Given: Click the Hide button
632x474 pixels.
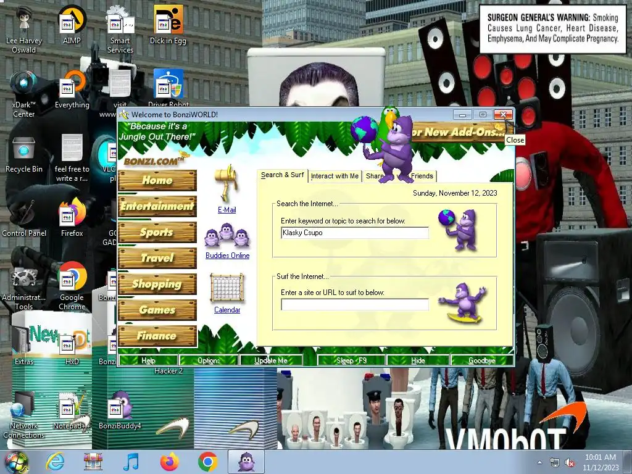Looking at the screenshot, I should click(418, 360).
